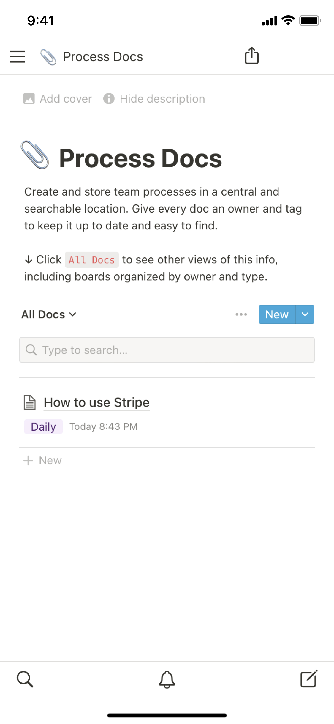The width and height of the screenshot is (334, 724).
Task: Tap the Process Docs header breadcrumb title
Action: [x=103, y=57]
